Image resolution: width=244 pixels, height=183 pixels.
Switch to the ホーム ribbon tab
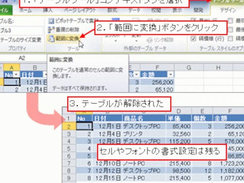coord(25,11)
